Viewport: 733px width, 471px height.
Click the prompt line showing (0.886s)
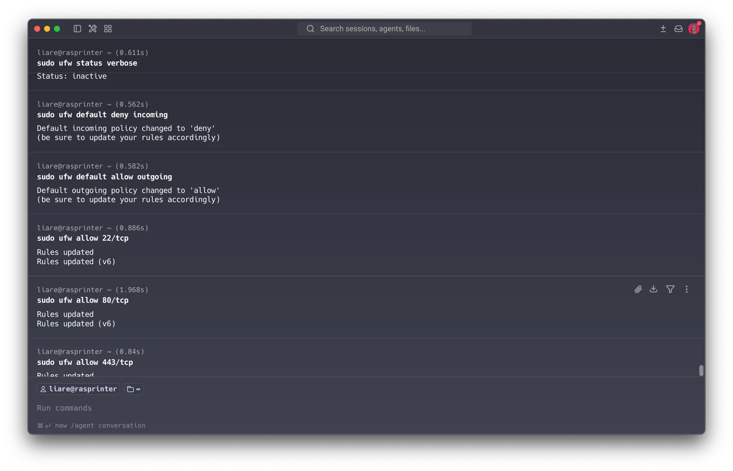click(x=93, y=228)
